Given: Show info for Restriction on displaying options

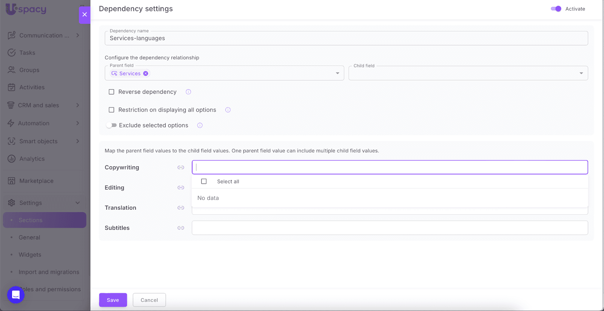Looking at the screenshot, I should (228, 110).
